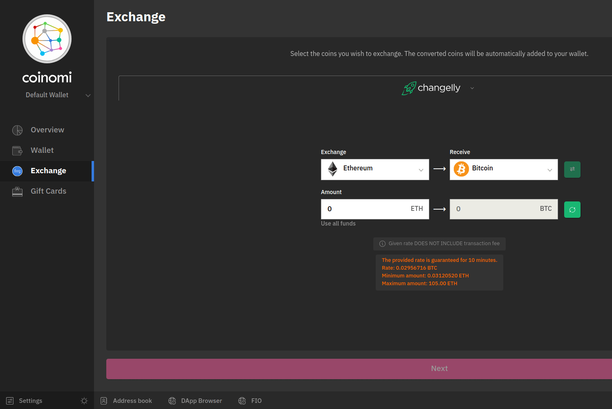Expand the Default Wallet selector
This screenshot has height=409, width=612.
point(88,95)
